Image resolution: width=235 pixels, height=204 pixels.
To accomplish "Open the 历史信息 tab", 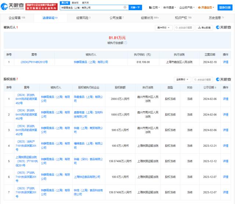I will (216, 18).
